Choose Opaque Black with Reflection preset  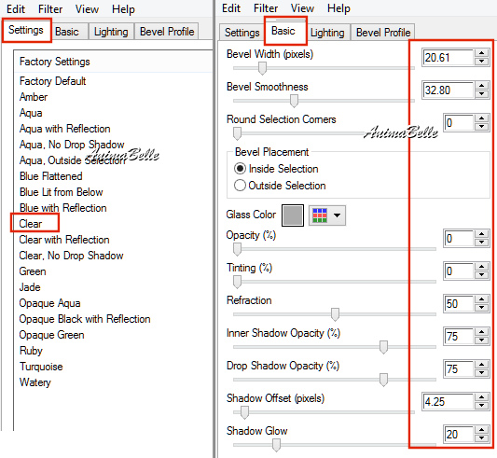pyautogui.click(x=85, y=319)
